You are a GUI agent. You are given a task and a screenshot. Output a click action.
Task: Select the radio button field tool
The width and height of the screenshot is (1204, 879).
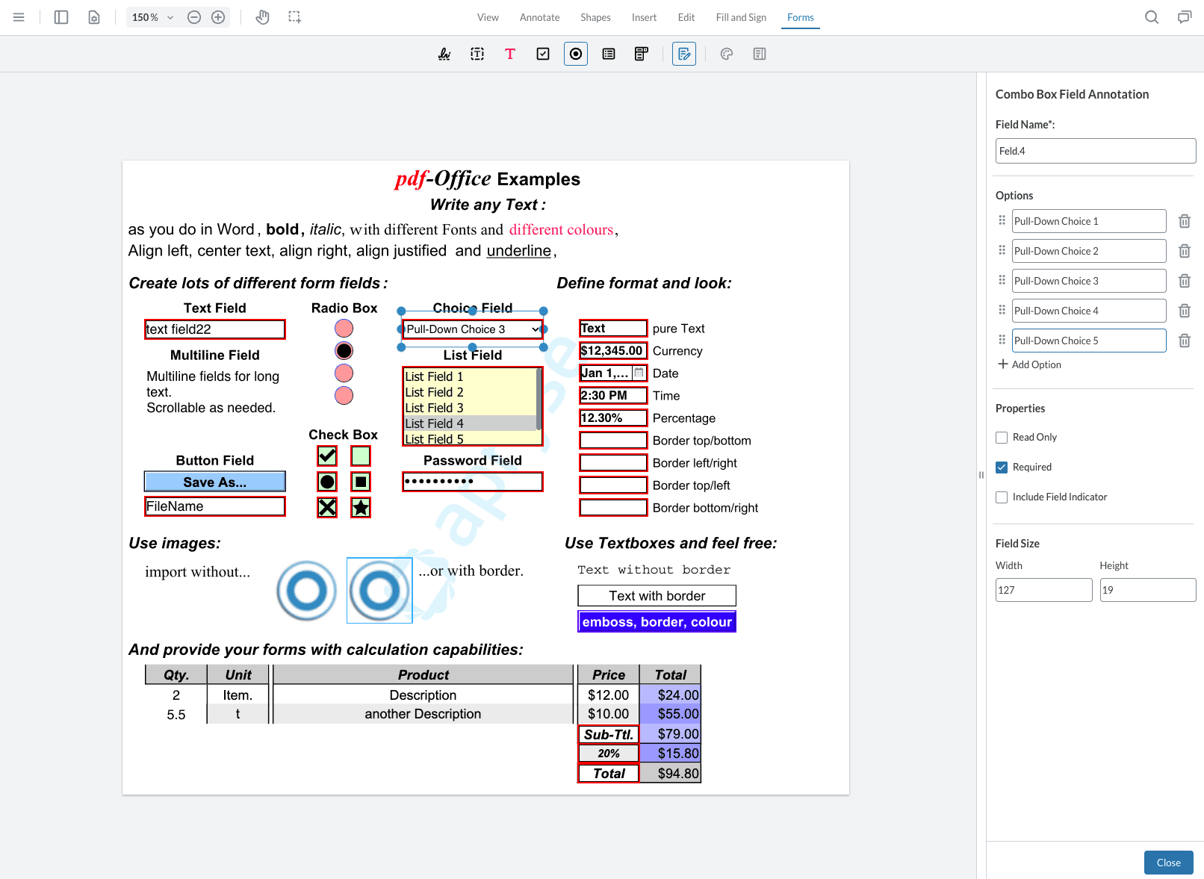pyautogui.click(x=576, y=54)
